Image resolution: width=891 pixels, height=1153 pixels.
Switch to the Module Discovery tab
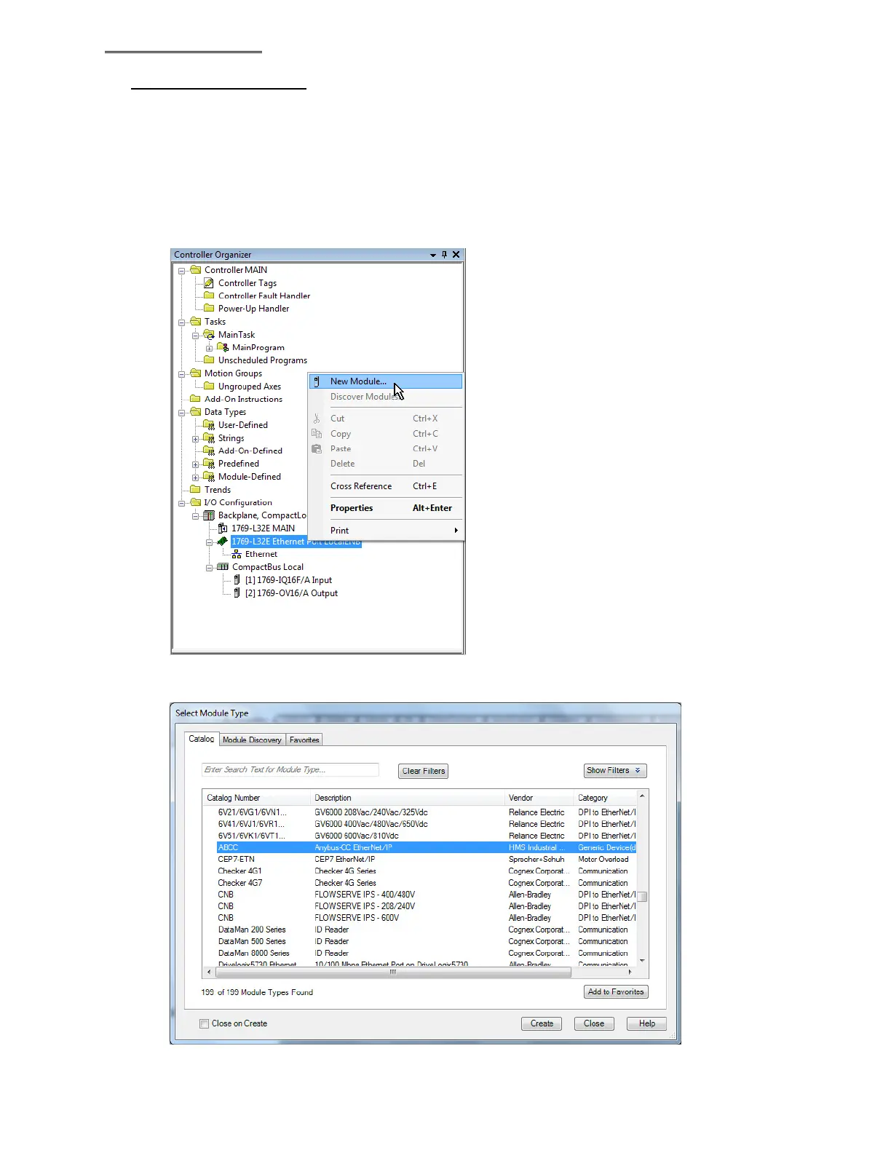(252, 740)
